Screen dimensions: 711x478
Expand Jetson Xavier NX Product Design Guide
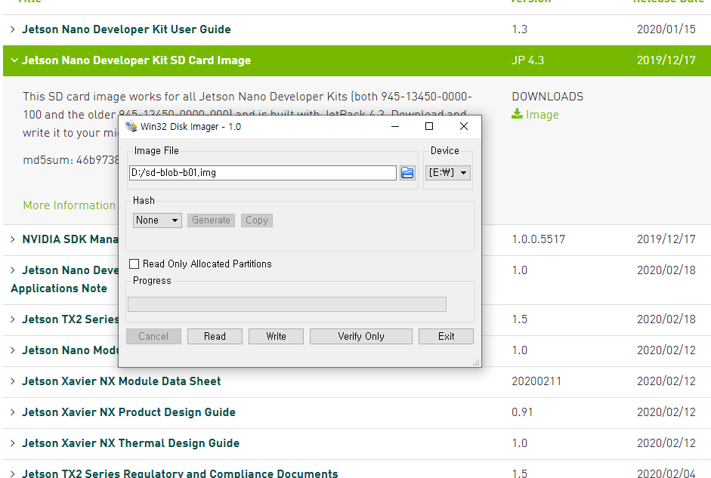(13, 412)
